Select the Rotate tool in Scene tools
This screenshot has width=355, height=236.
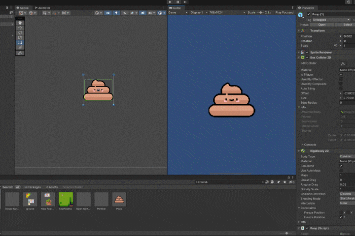pyautogui.click(x=20, y=33)
